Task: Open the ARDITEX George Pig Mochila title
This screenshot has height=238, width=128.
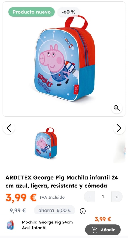Action: (62, 181)
